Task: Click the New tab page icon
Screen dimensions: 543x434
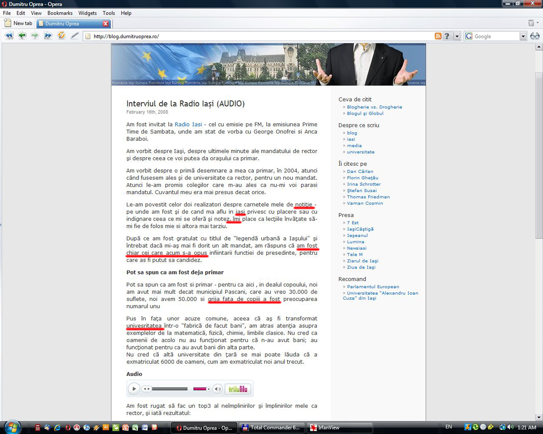Action: point(8,23)
